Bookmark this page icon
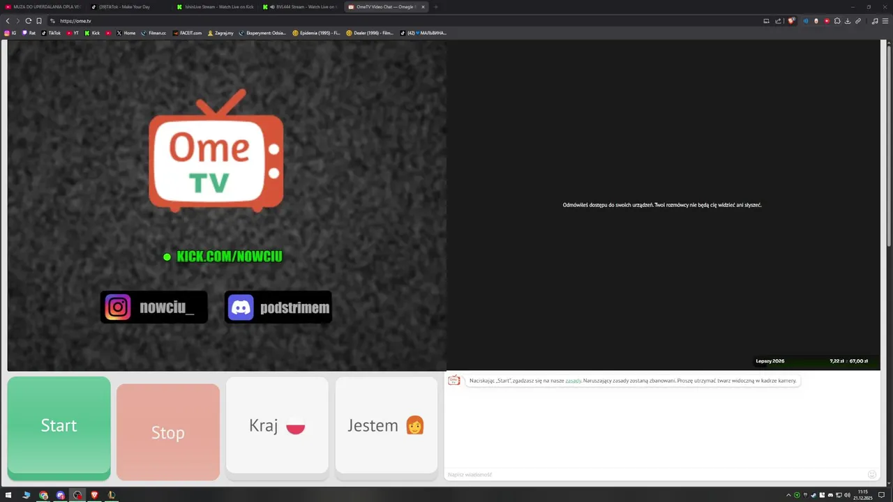Screen dimensions: 893x502 (x=39, y=21)
